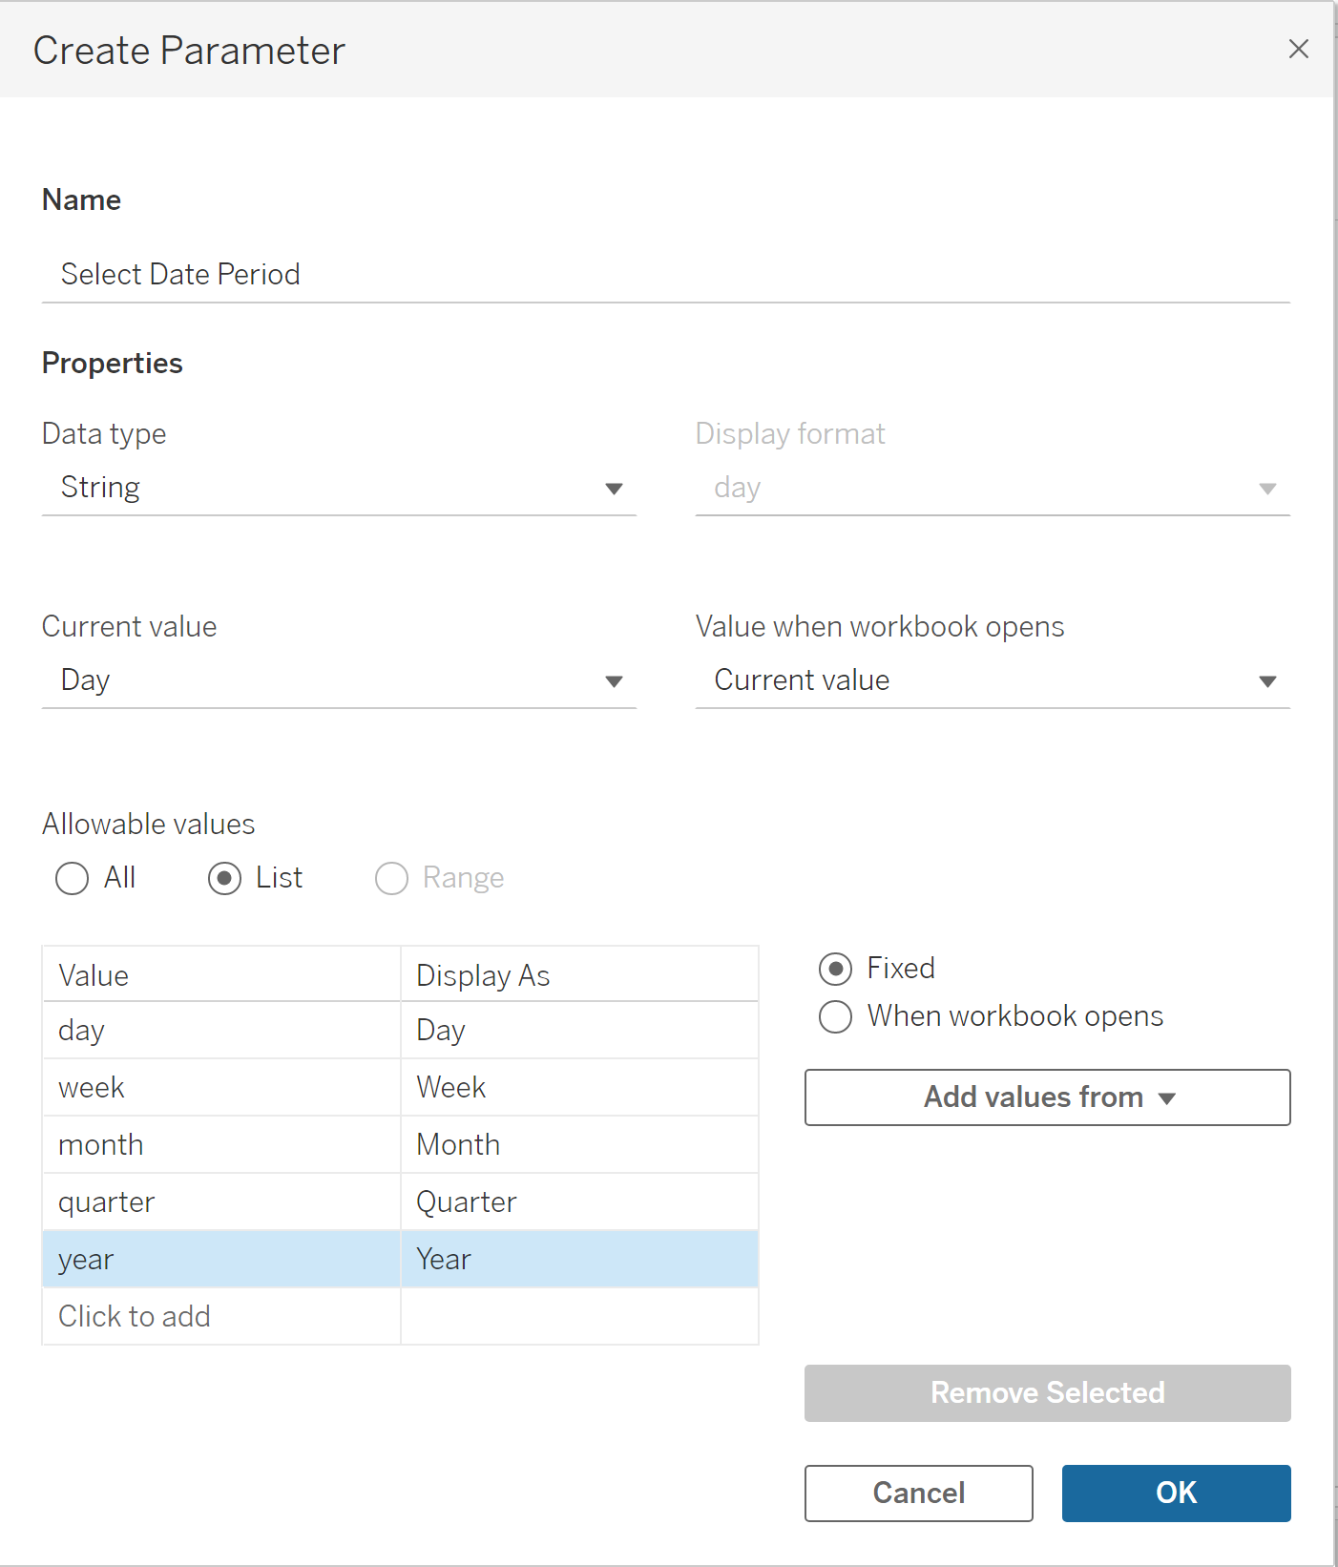
Task: Open the Data type String dropdown
Action: click(339, 489)
